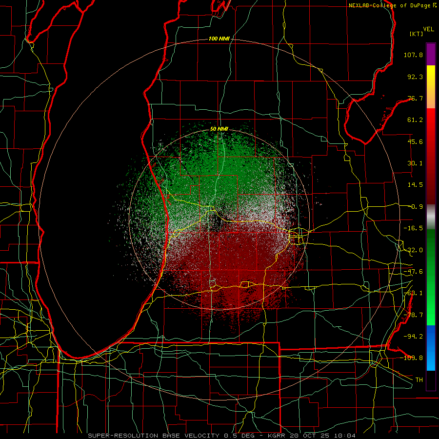Viewport: 439px width, 439px height.
Task: Click the 14.5 legend value
Action: [415, 185]
